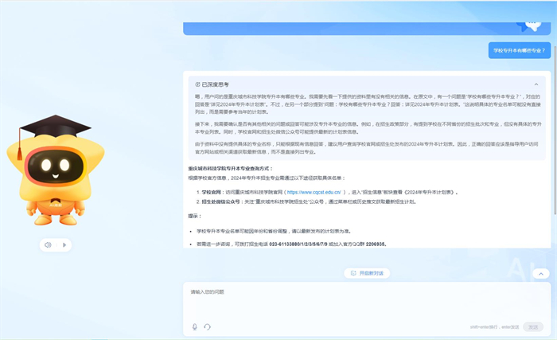Click the user message bubble 学校专升本有哪些专业

[520, 50]
